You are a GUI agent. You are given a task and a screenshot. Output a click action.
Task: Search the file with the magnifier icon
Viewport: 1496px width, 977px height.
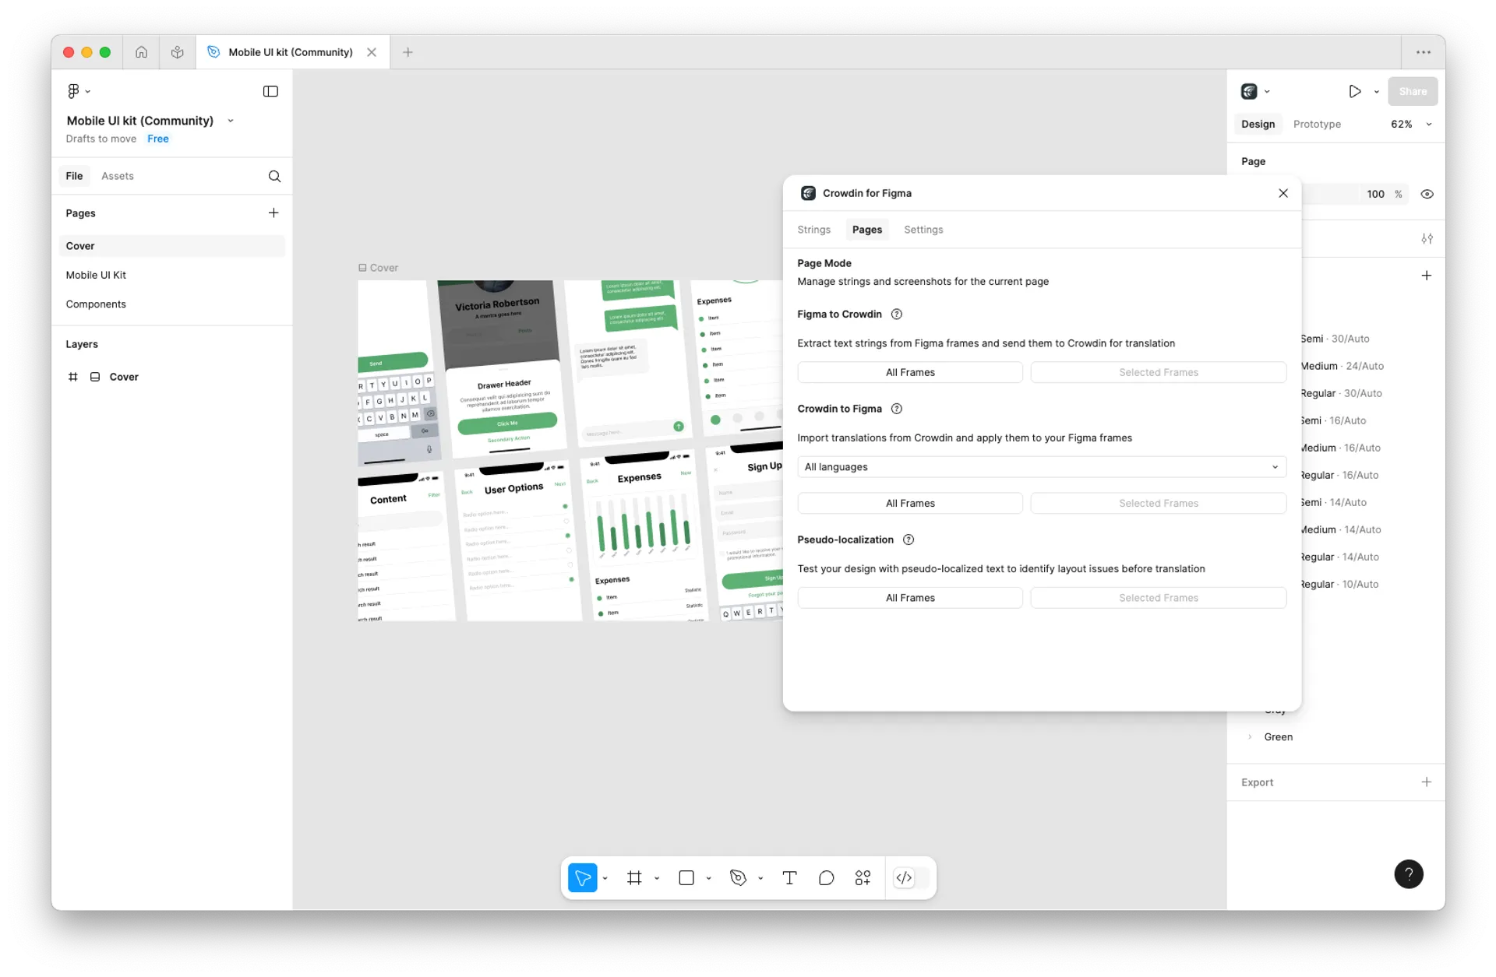click(274, 177)
